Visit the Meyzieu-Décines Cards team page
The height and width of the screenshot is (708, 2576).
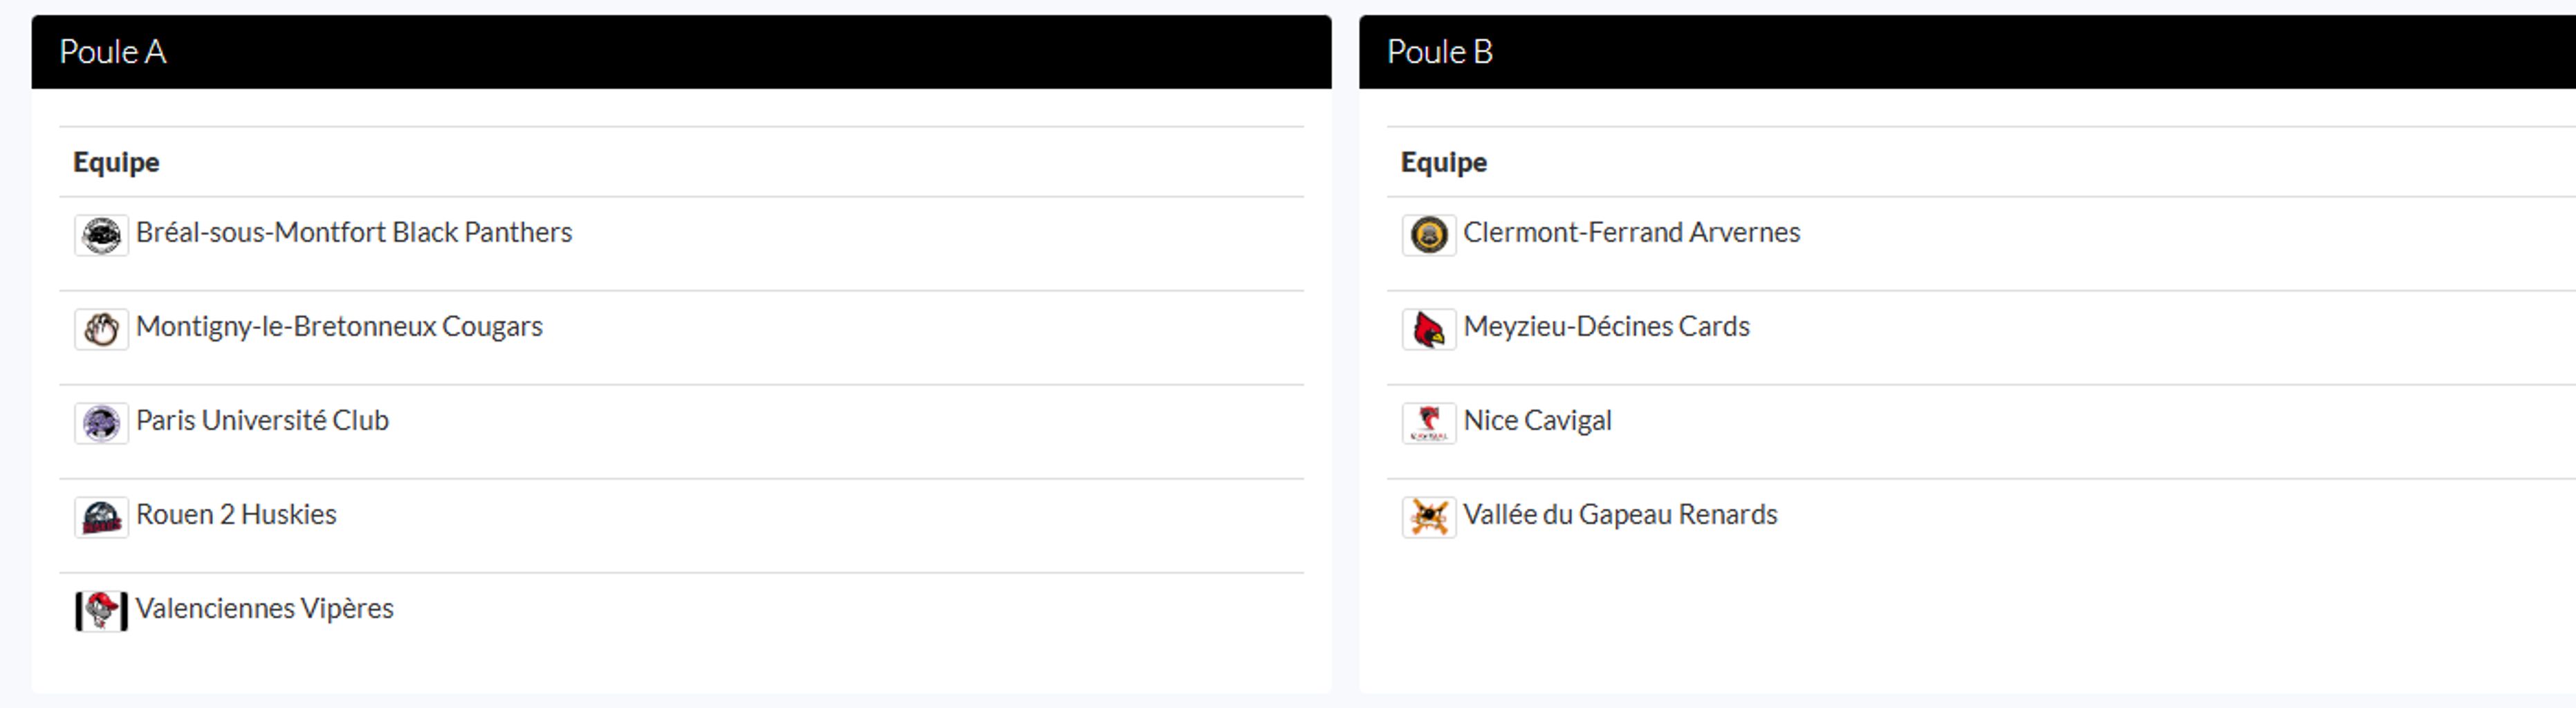1606,326
